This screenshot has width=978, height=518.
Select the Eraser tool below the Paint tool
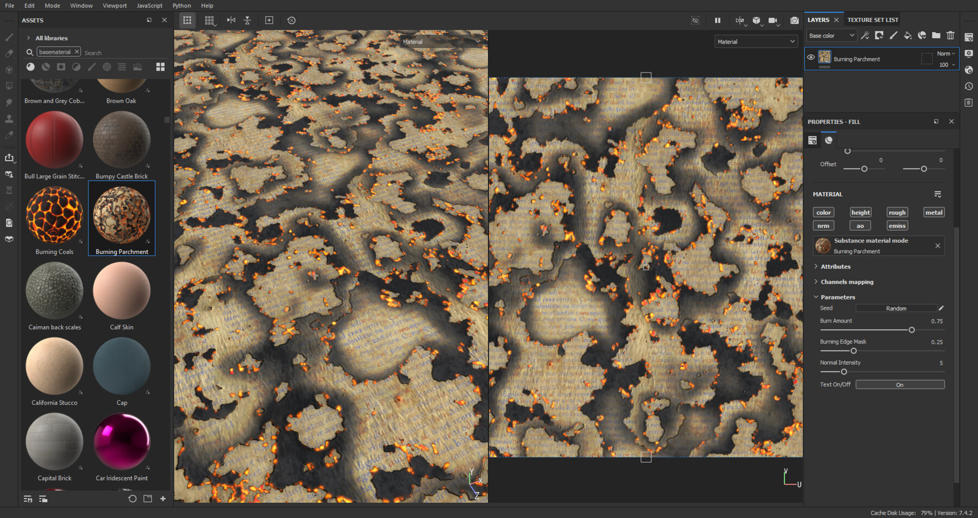coord(9,53)
